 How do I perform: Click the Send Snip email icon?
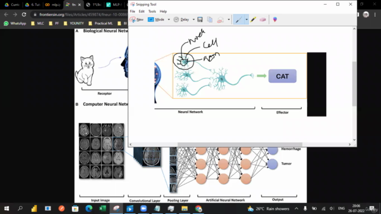click(220, 20)
